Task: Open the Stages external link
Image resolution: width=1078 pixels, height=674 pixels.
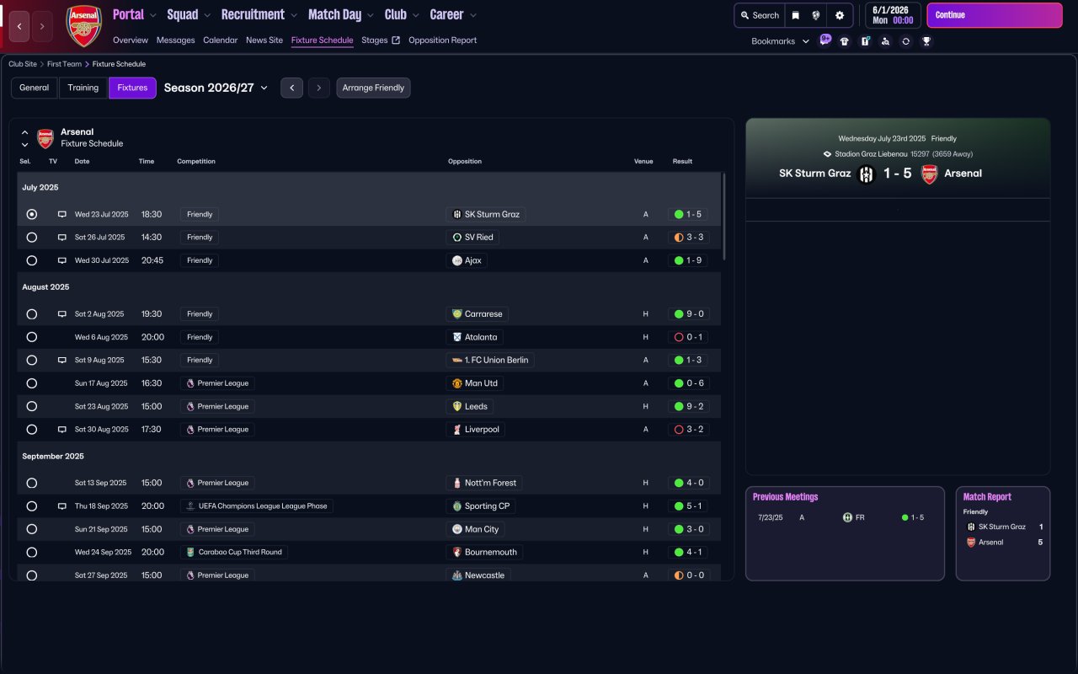Action: pos(381,40)
